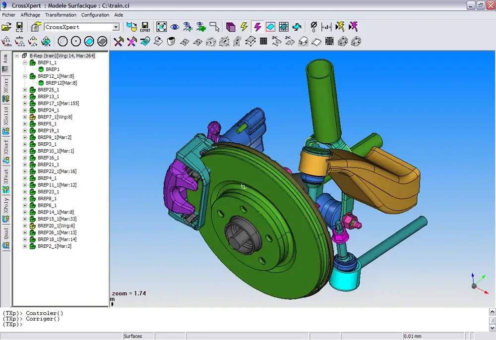Expand the BREP20_1[Wrg:6] tree node
The height and width of the screenshot is (340, 496).
(25, 226)
